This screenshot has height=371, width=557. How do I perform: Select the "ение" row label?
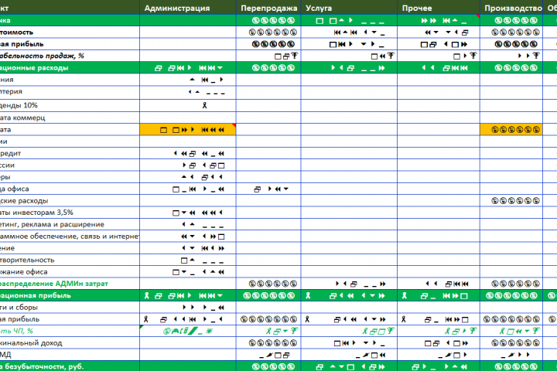point(7,248)
